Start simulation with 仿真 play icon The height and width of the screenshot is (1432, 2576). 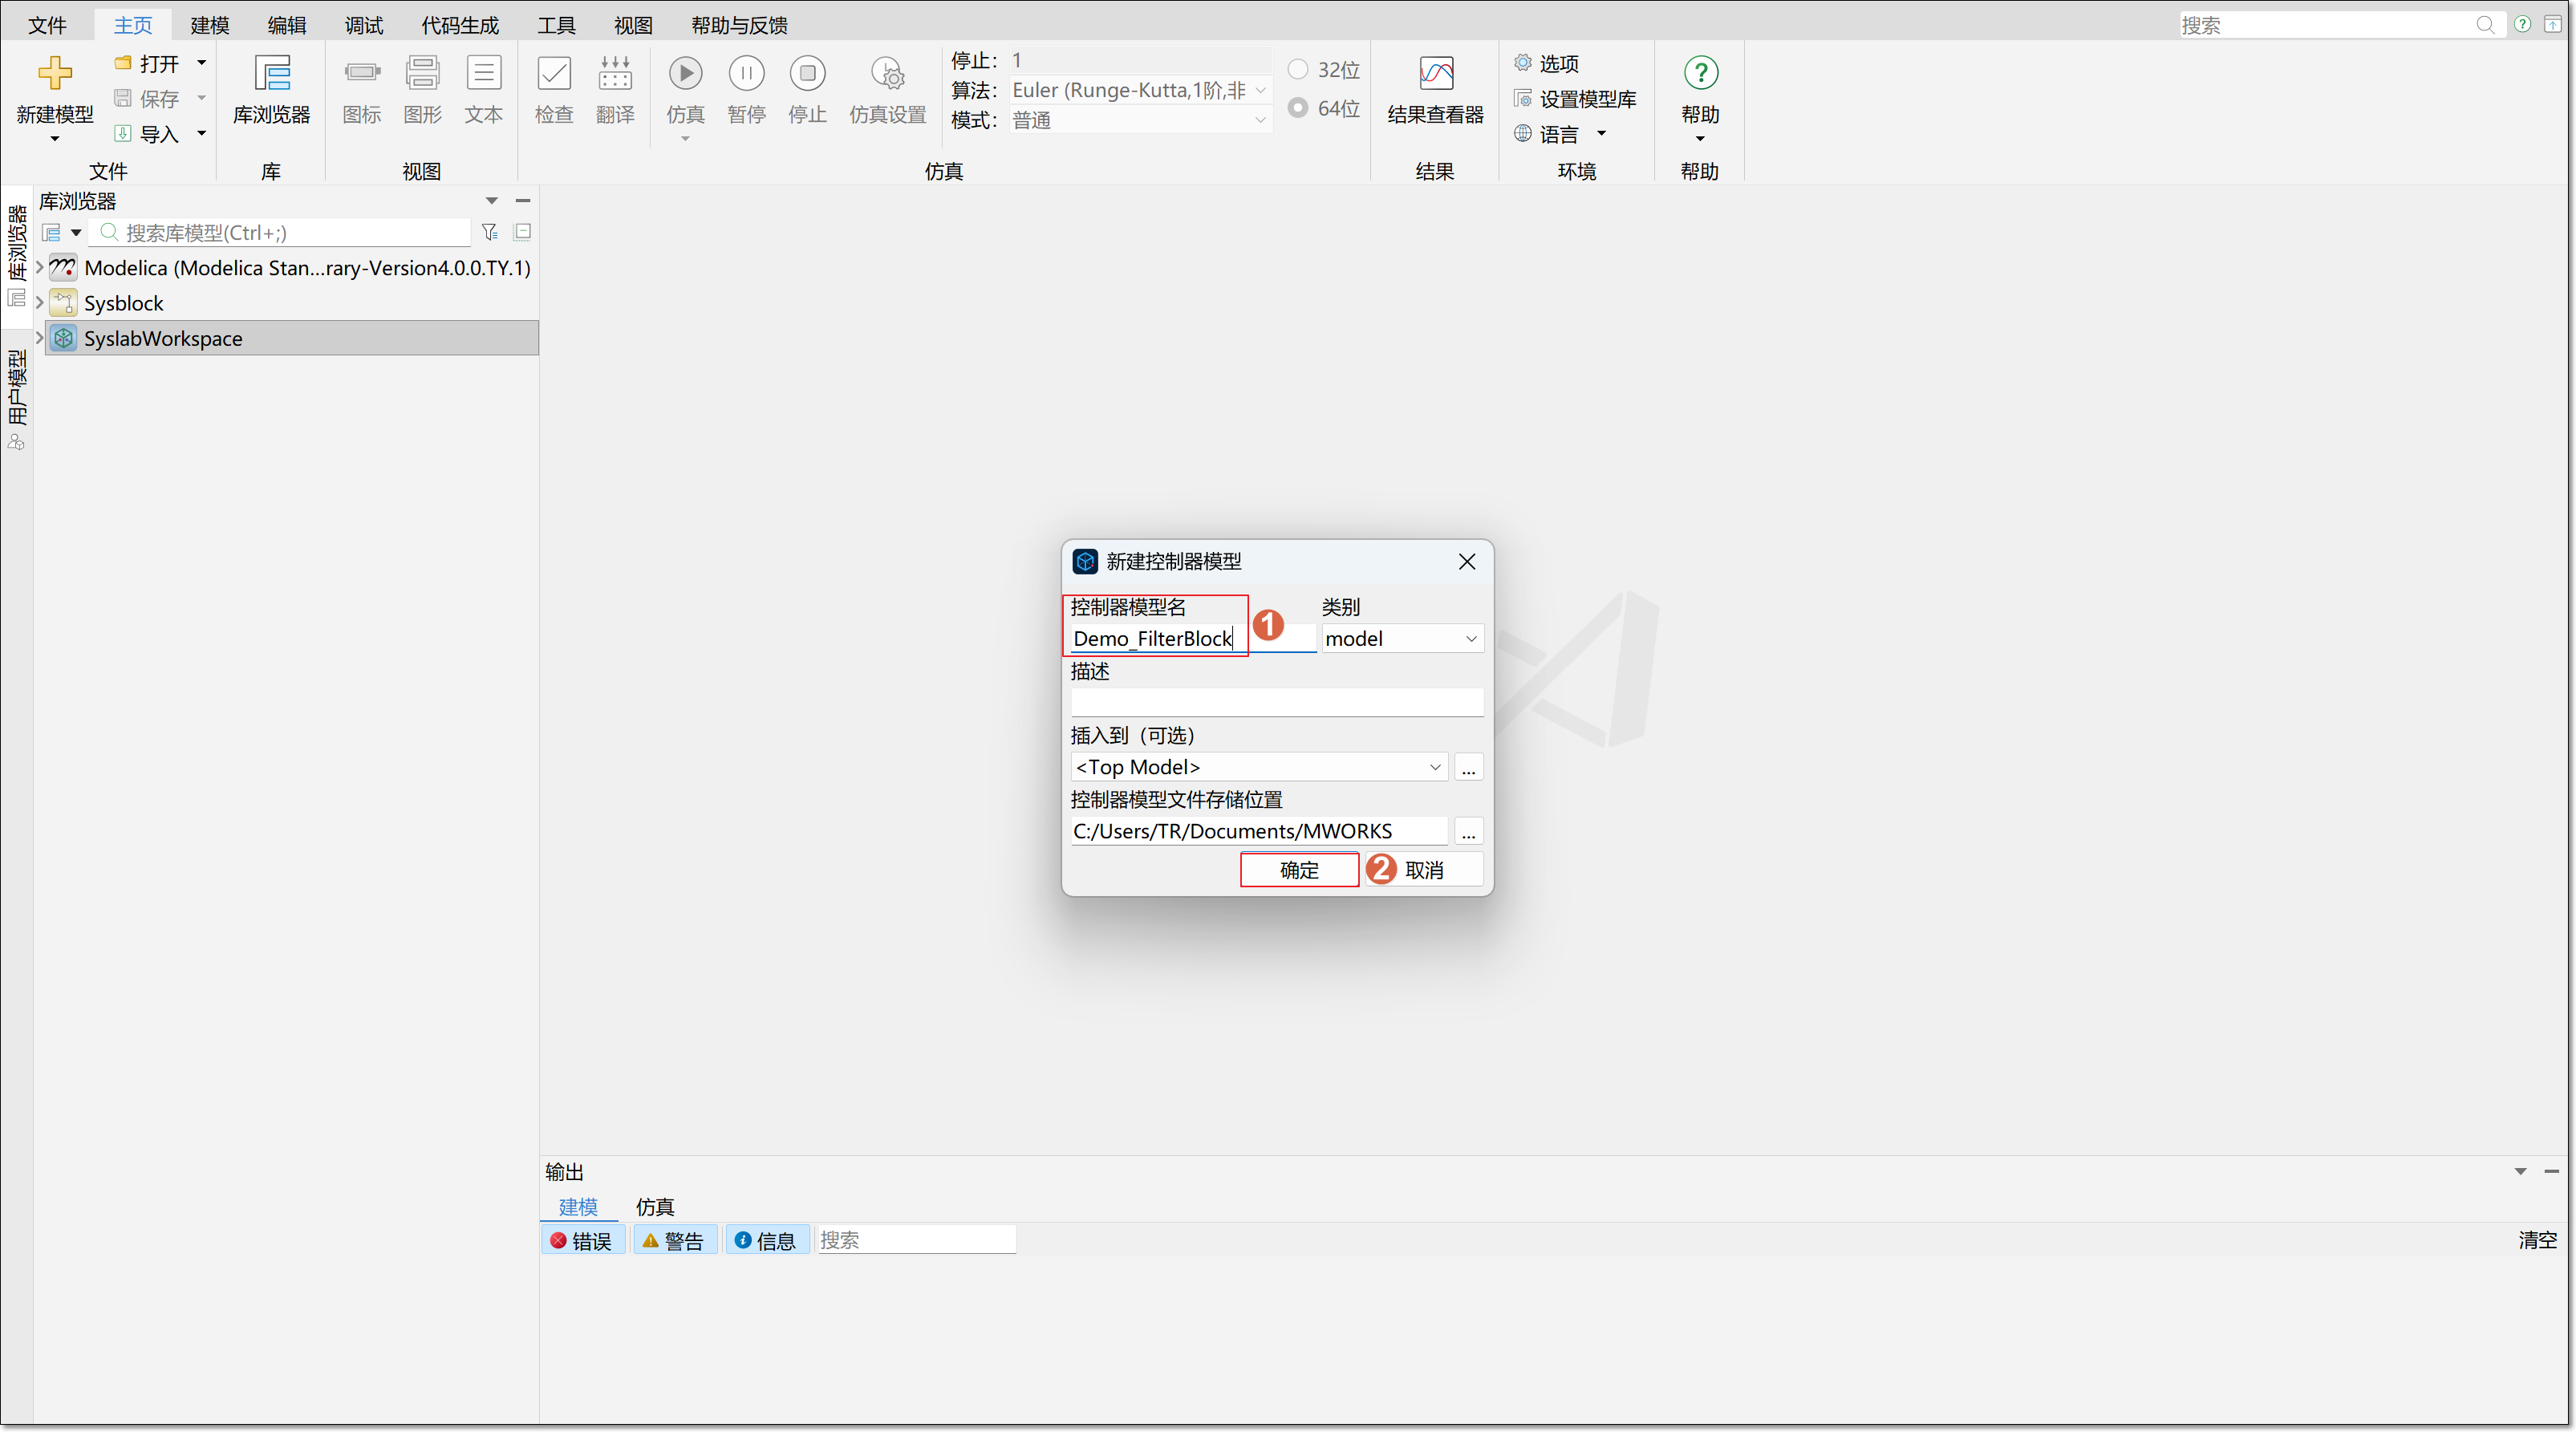pos(685,73)
